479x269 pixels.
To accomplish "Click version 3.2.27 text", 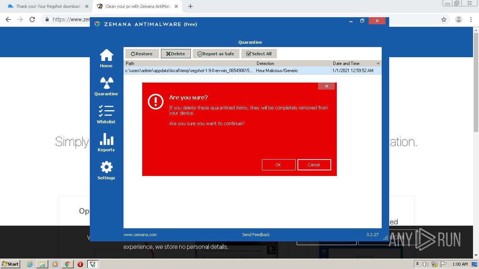I will pos(372,235).
